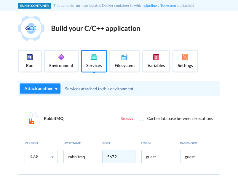This screenshot has width=238, height=188.
Task: Click the Cache database between executions label
Action: coord(180,119)
